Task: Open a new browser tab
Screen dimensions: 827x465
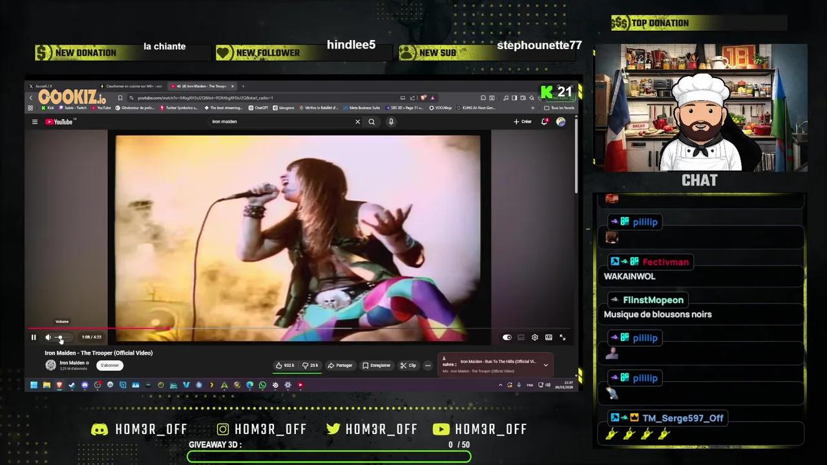Action: pyautogui.click(x=243, y=86)
